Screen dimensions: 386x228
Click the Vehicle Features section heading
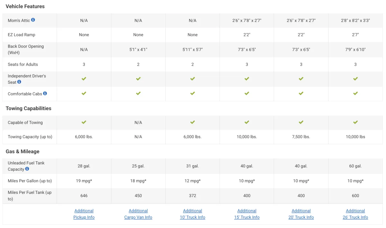pos(25,6)
